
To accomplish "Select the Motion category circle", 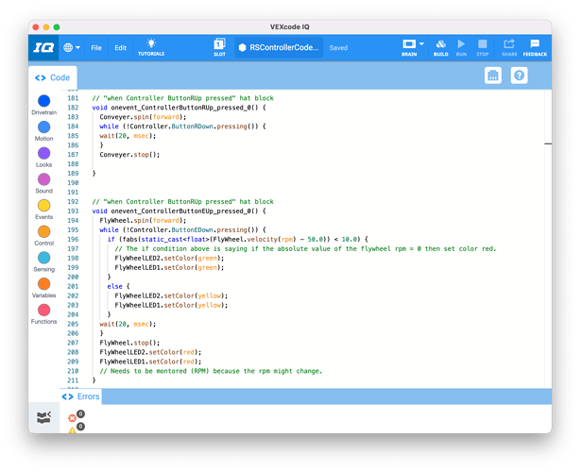I will (x=44, y=127).
